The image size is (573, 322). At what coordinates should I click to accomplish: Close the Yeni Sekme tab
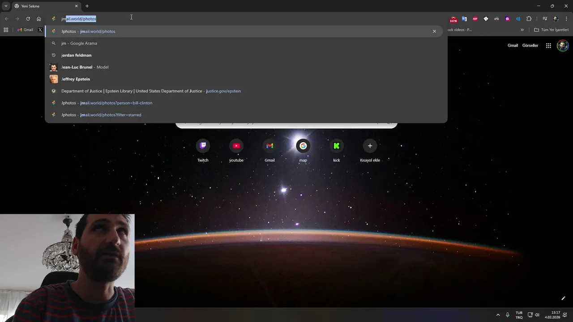pos(76,6)
